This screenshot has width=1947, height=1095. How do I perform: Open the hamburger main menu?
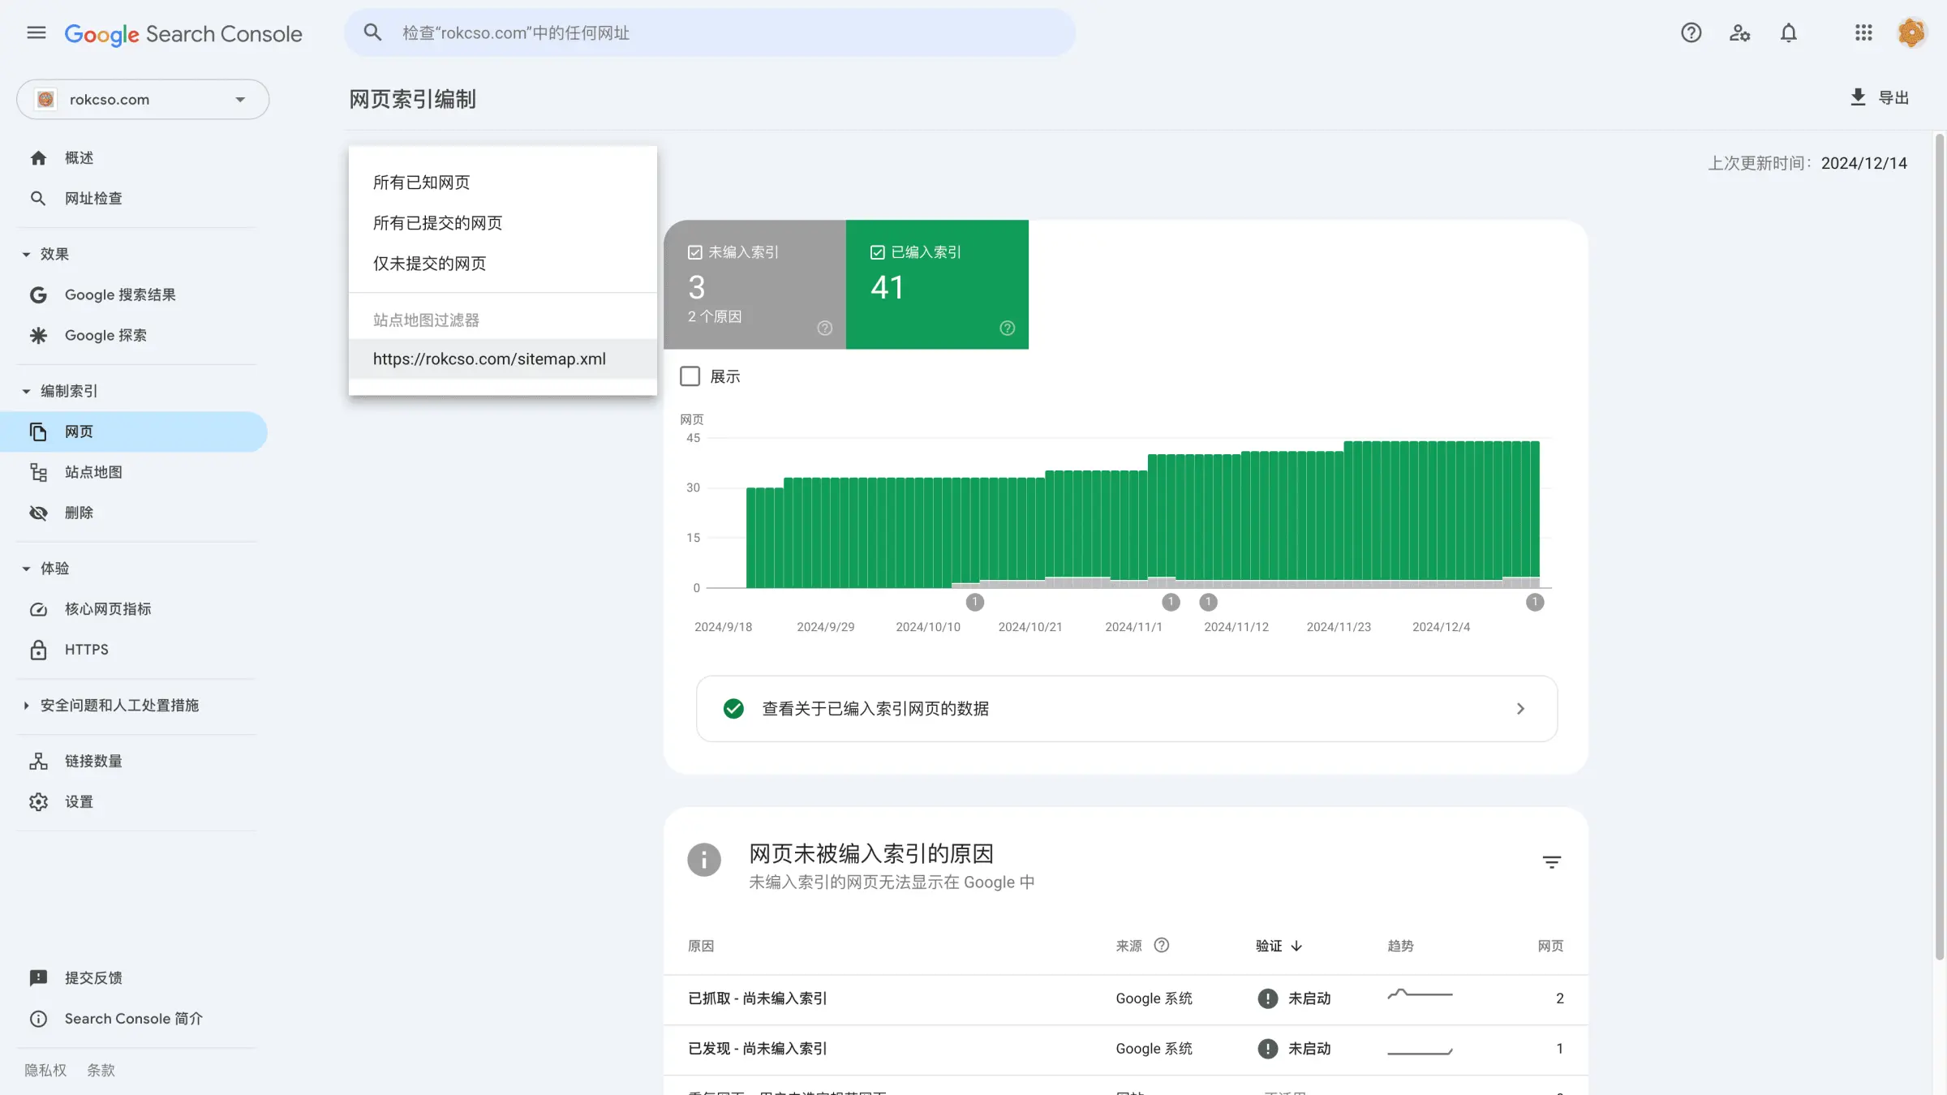click(37, 33)
